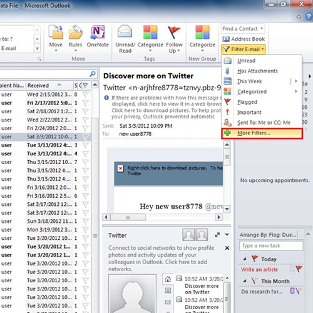
Task: Flag the Wed 2/22/2012 message
Action: coord(85,120)
